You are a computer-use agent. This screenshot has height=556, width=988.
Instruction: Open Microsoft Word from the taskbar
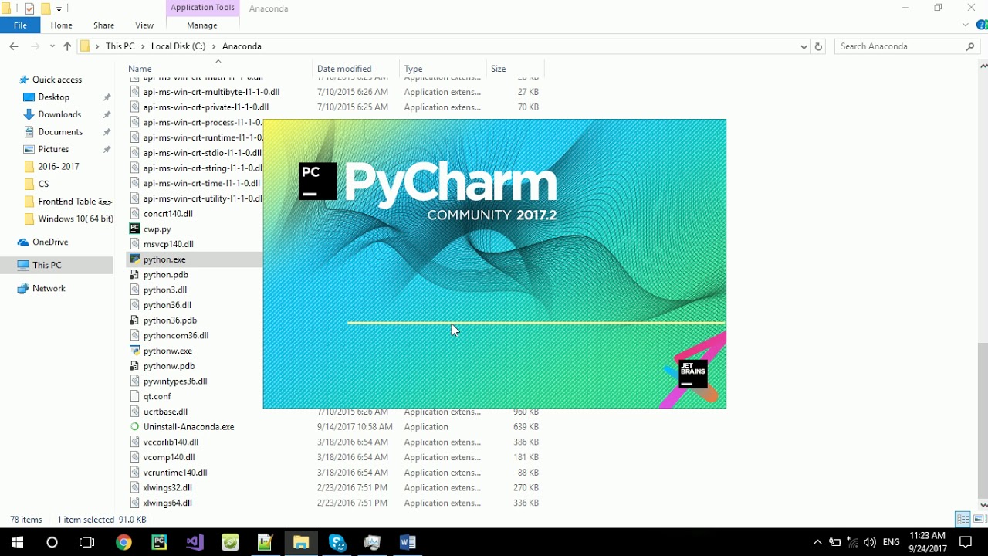point(408,543)
